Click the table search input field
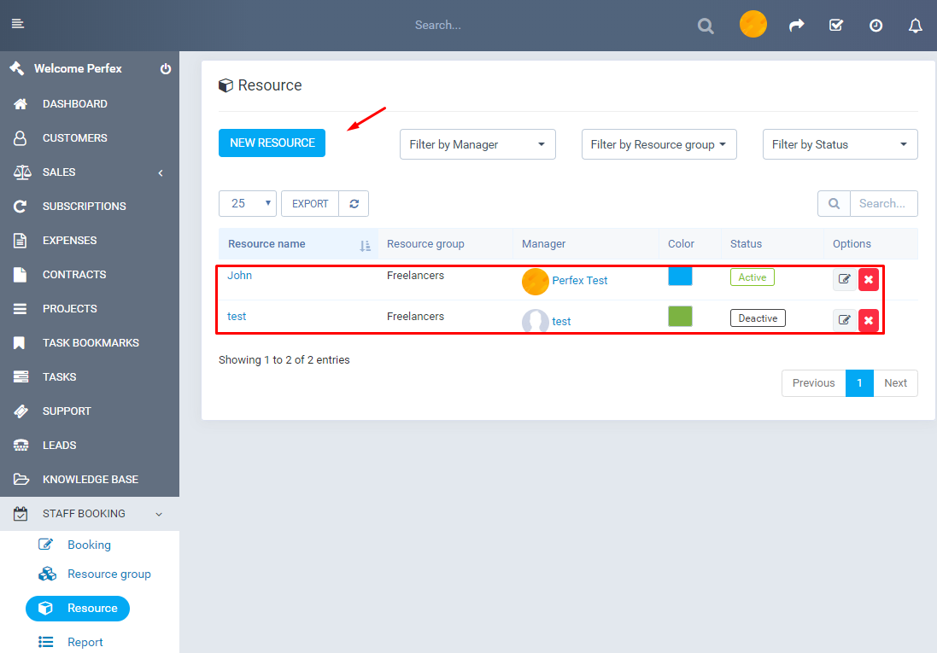The width and height of the screenshot is (937, 653). [x=883, y=203]
